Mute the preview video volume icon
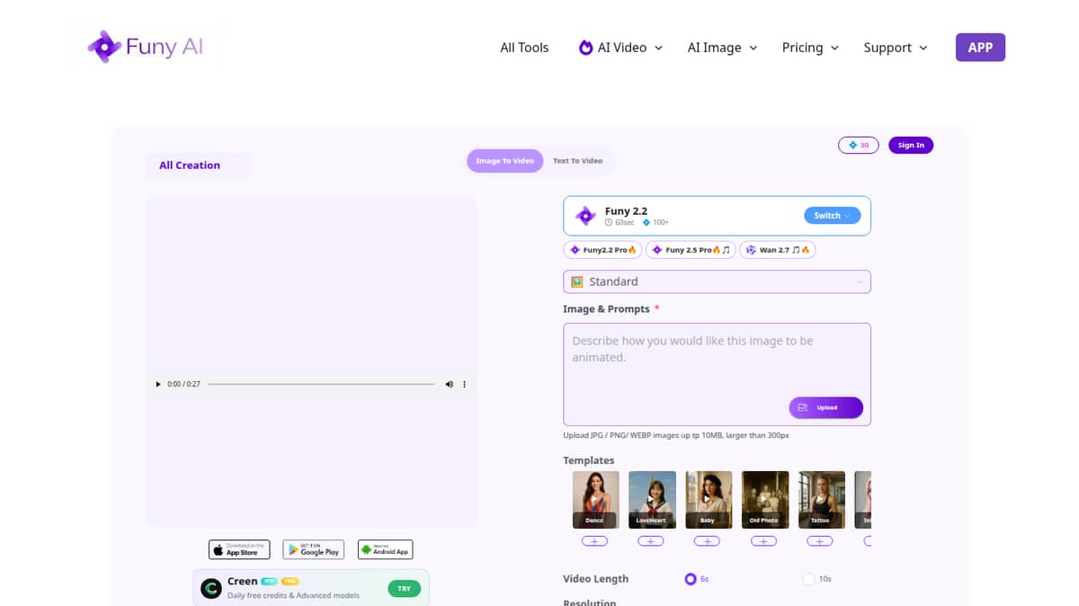 [x=450, y=384]
